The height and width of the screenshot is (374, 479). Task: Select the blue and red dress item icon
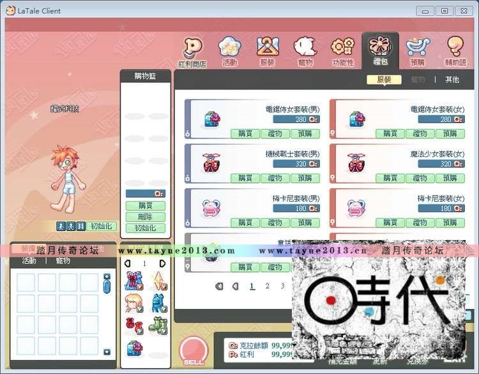[x=134, y=281]
